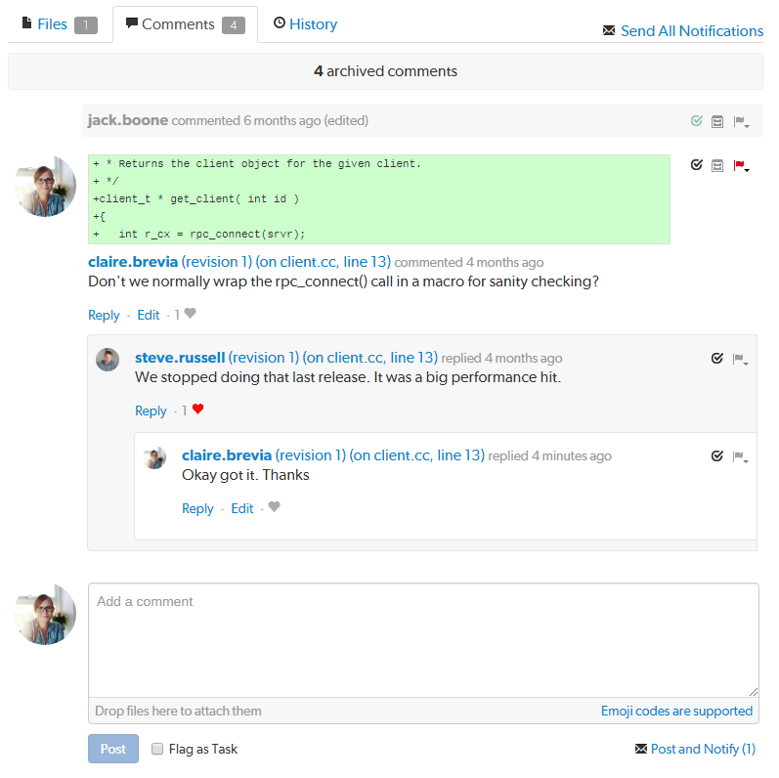Open flag dropdown on steve.russell's reply
779x778 pixels.
click(x=741, y=359)
